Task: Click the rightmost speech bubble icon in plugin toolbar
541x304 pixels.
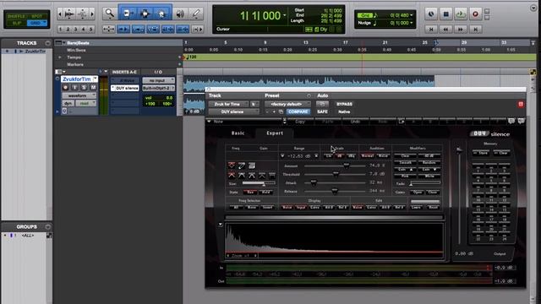Action: point(521,121)
